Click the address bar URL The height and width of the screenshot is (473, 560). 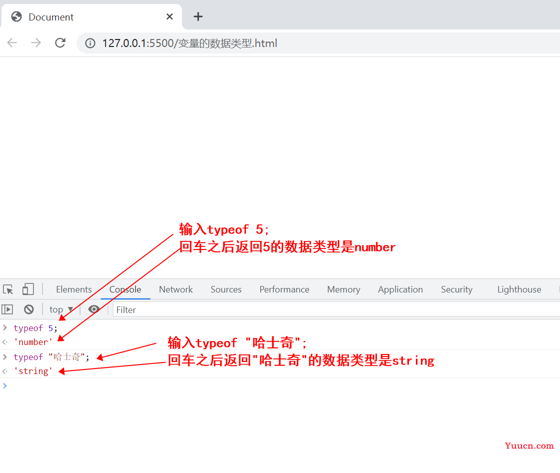coord(190,43)
